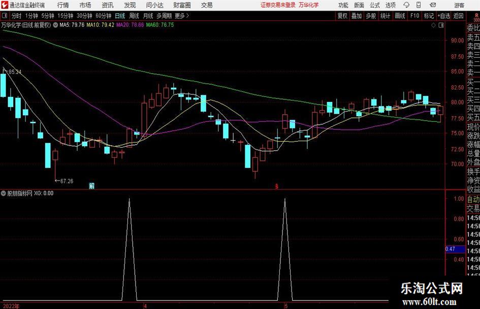Add stock via +自选 button

point(444,16)
